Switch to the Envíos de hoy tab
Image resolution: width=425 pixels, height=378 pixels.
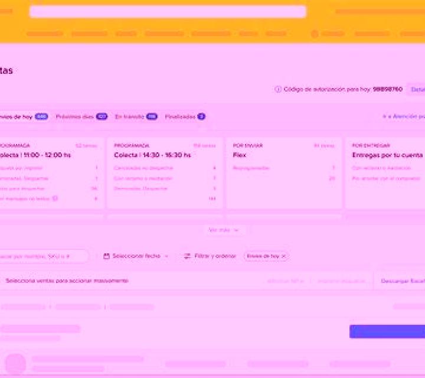tap(23, 117)
